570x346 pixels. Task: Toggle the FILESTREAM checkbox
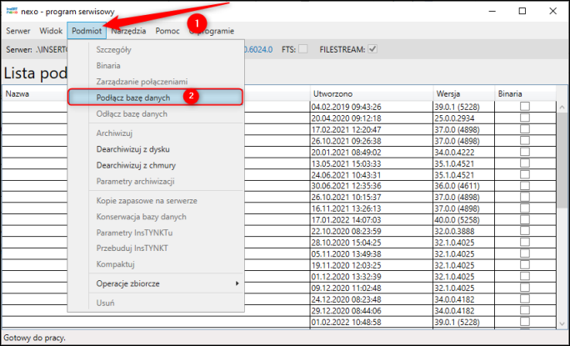pyautogui.click(x=372, y=48)
